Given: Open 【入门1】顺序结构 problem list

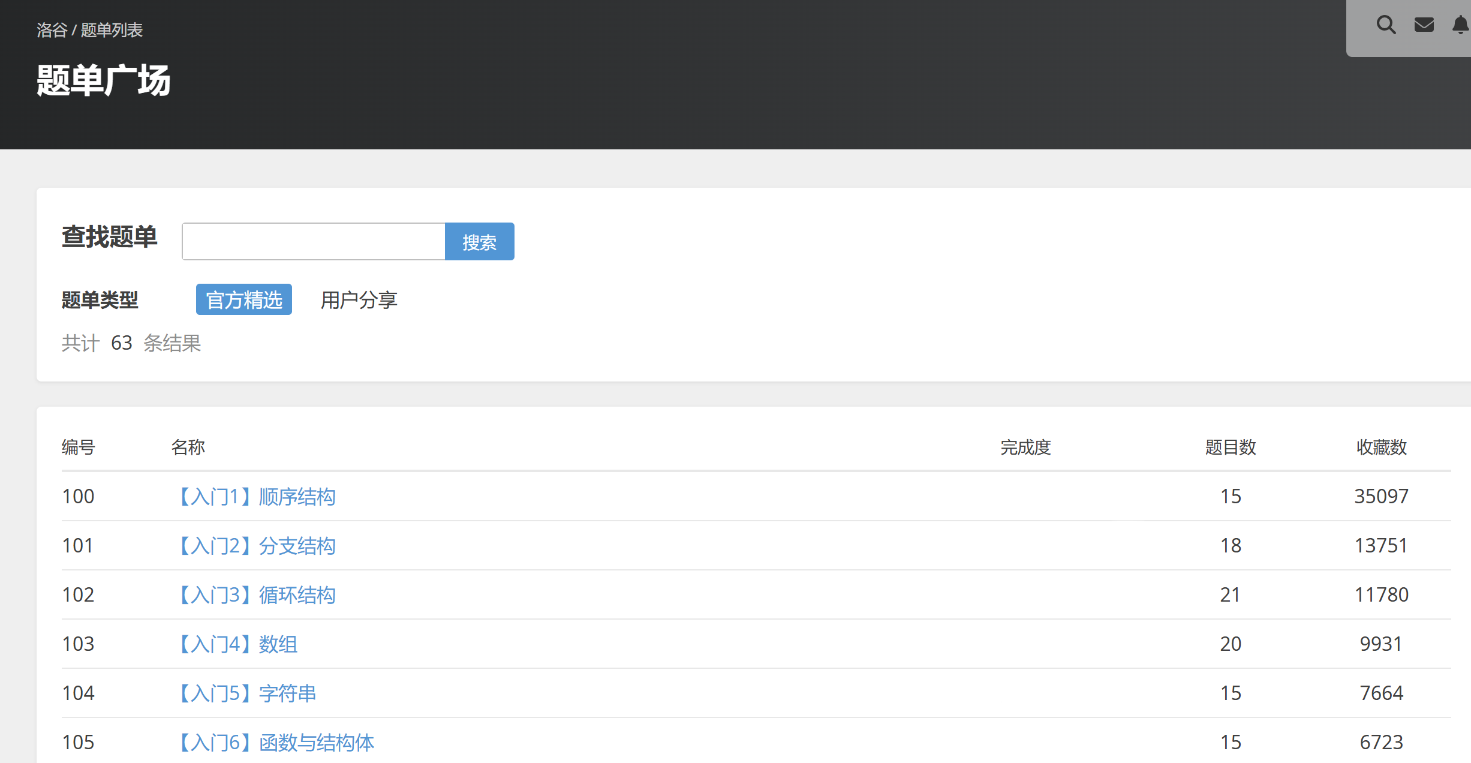Looking at the screenshot, I should [258, 497].
